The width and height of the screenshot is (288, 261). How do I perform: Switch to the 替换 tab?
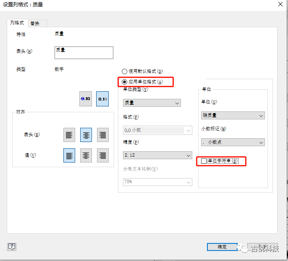tap(37, 23)
